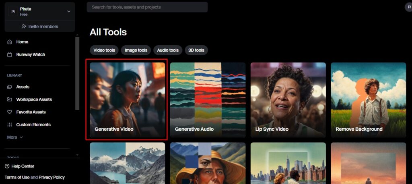Image resolution: width=412 pixels, height=184 pixels.
Task: Click the sidebar vertical scrollbar
Action: [77, 73]
